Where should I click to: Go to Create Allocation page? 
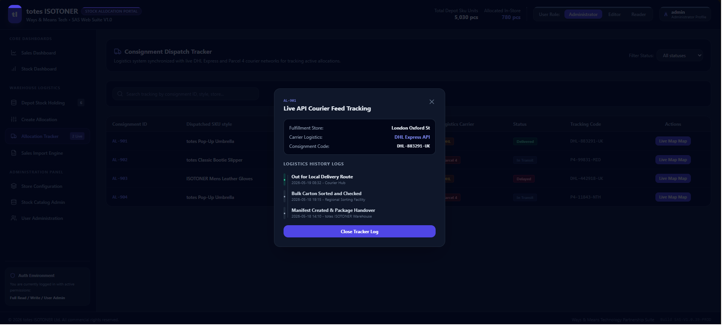coord(47,120)
